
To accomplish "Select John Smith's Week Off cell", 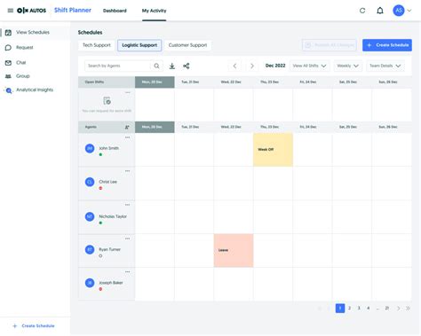I will 273,150.
